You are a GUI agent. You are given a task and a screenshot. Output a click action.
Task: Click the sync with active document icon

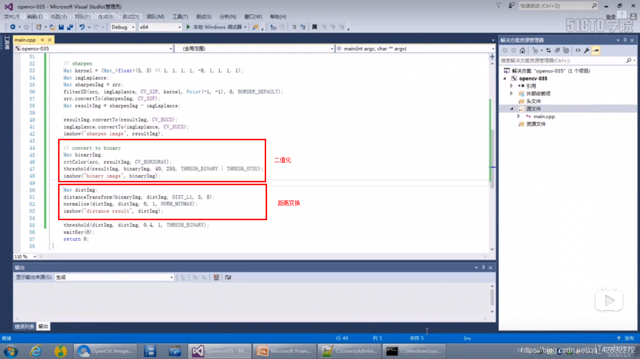pos(548,50)
